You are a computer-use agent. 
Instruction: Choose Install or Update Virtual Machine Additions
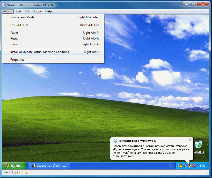point(53,52)
